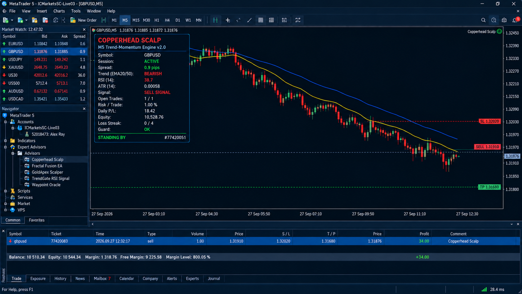Screen dimensions: 522x294
Task: Click the SELL 1.31910 price level label
Action: tap(487, 147)
